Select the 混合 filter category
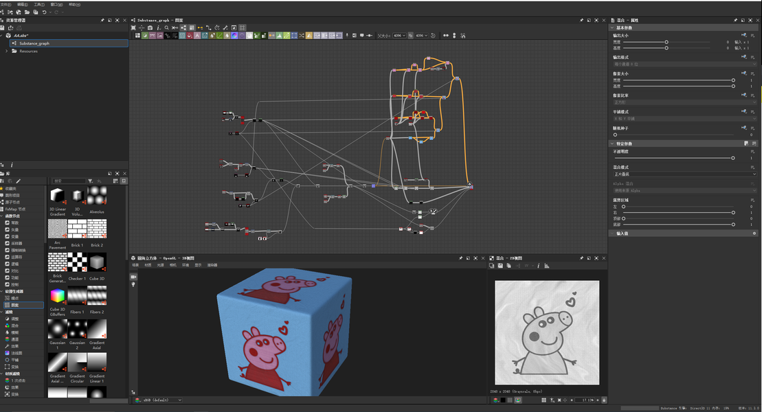Screen dimensions: 762x412 (14, 325)
